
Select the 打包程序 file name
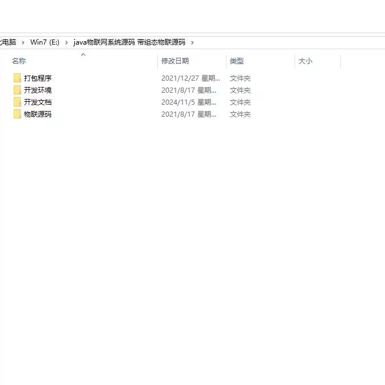pyautogui.click(x=38, y=78)
